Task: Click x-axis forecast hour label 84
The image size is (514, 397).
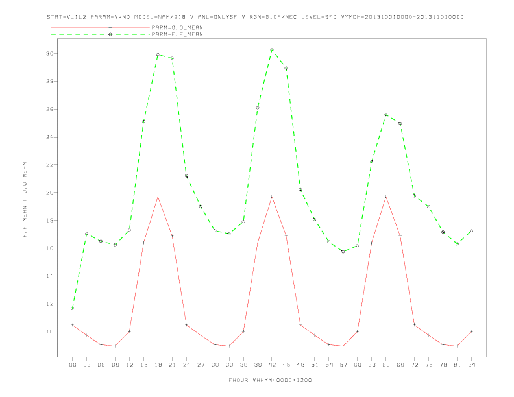Action: point(471,365)
